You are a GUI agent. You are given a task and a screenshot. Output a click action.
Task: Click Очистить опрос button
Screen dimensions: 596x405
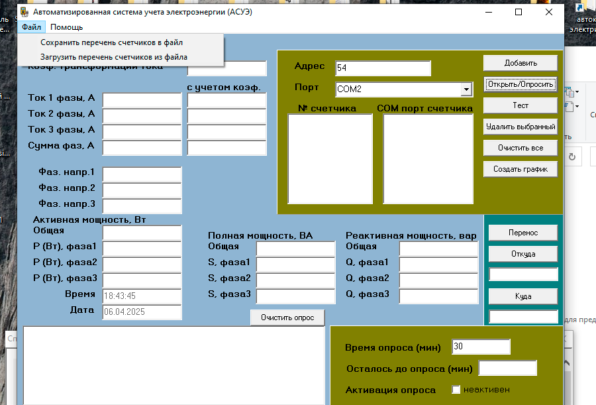tap(287, 318)
